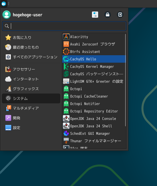Image resolution: width=157 pixels, height=186 pixels.
Task: Lock the screen with padlock icon
Action: pos(108,15)
